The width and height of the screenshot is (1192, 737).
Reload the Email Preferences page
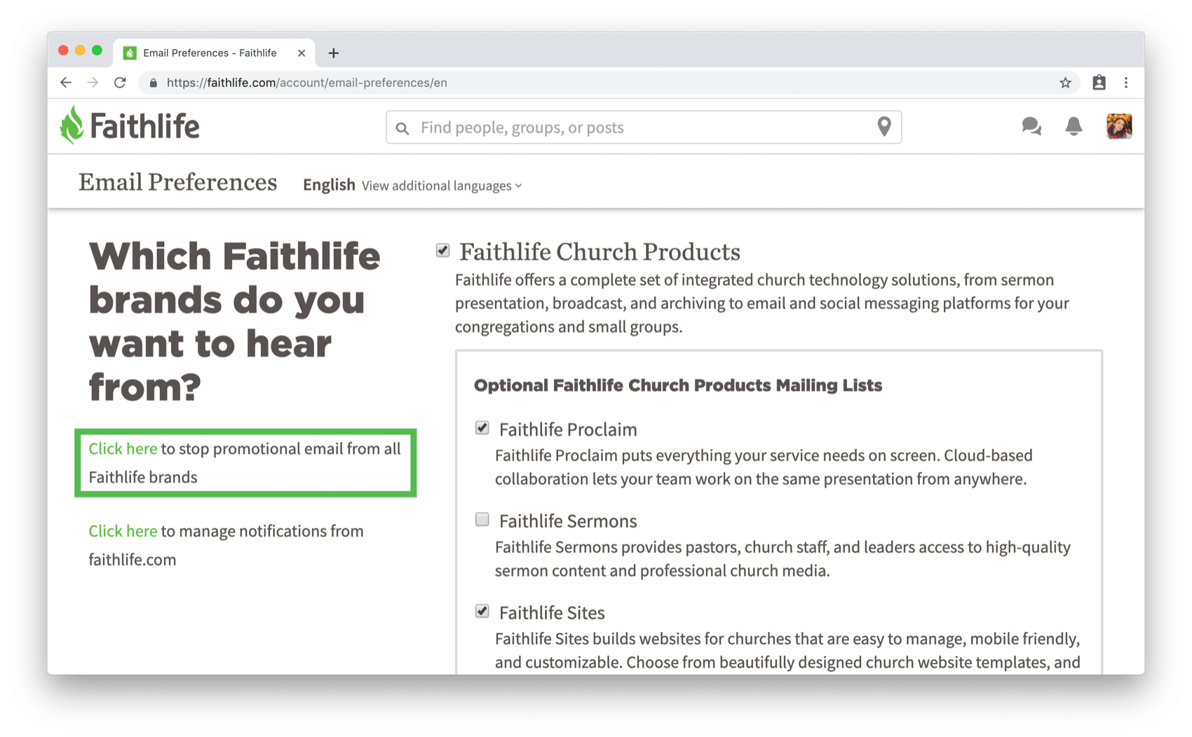point(120,83)
